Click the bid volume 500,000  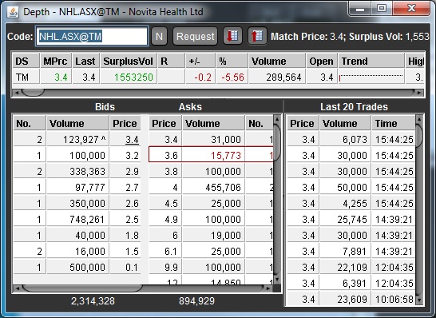pyautogui.click(x=77, y=268)
